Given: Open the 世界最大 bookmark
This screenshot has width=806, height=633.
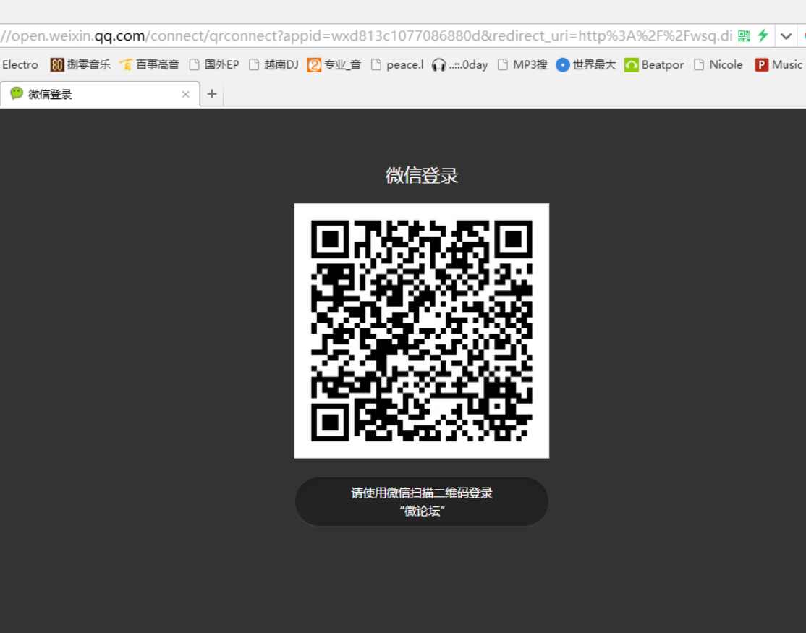Looking at the screenshot, I should [586, 64].
